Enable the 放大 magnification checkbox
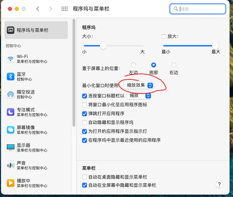Image resolution: width=233 pixels, height=197 pixels. coord(164,36)
